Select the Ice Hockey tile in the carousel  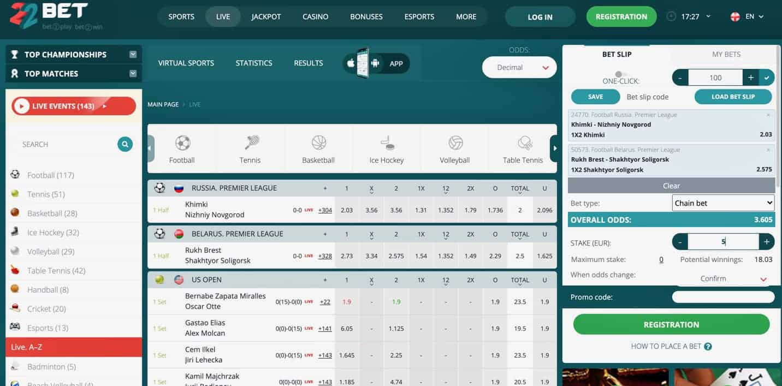[x=387, y=149]
